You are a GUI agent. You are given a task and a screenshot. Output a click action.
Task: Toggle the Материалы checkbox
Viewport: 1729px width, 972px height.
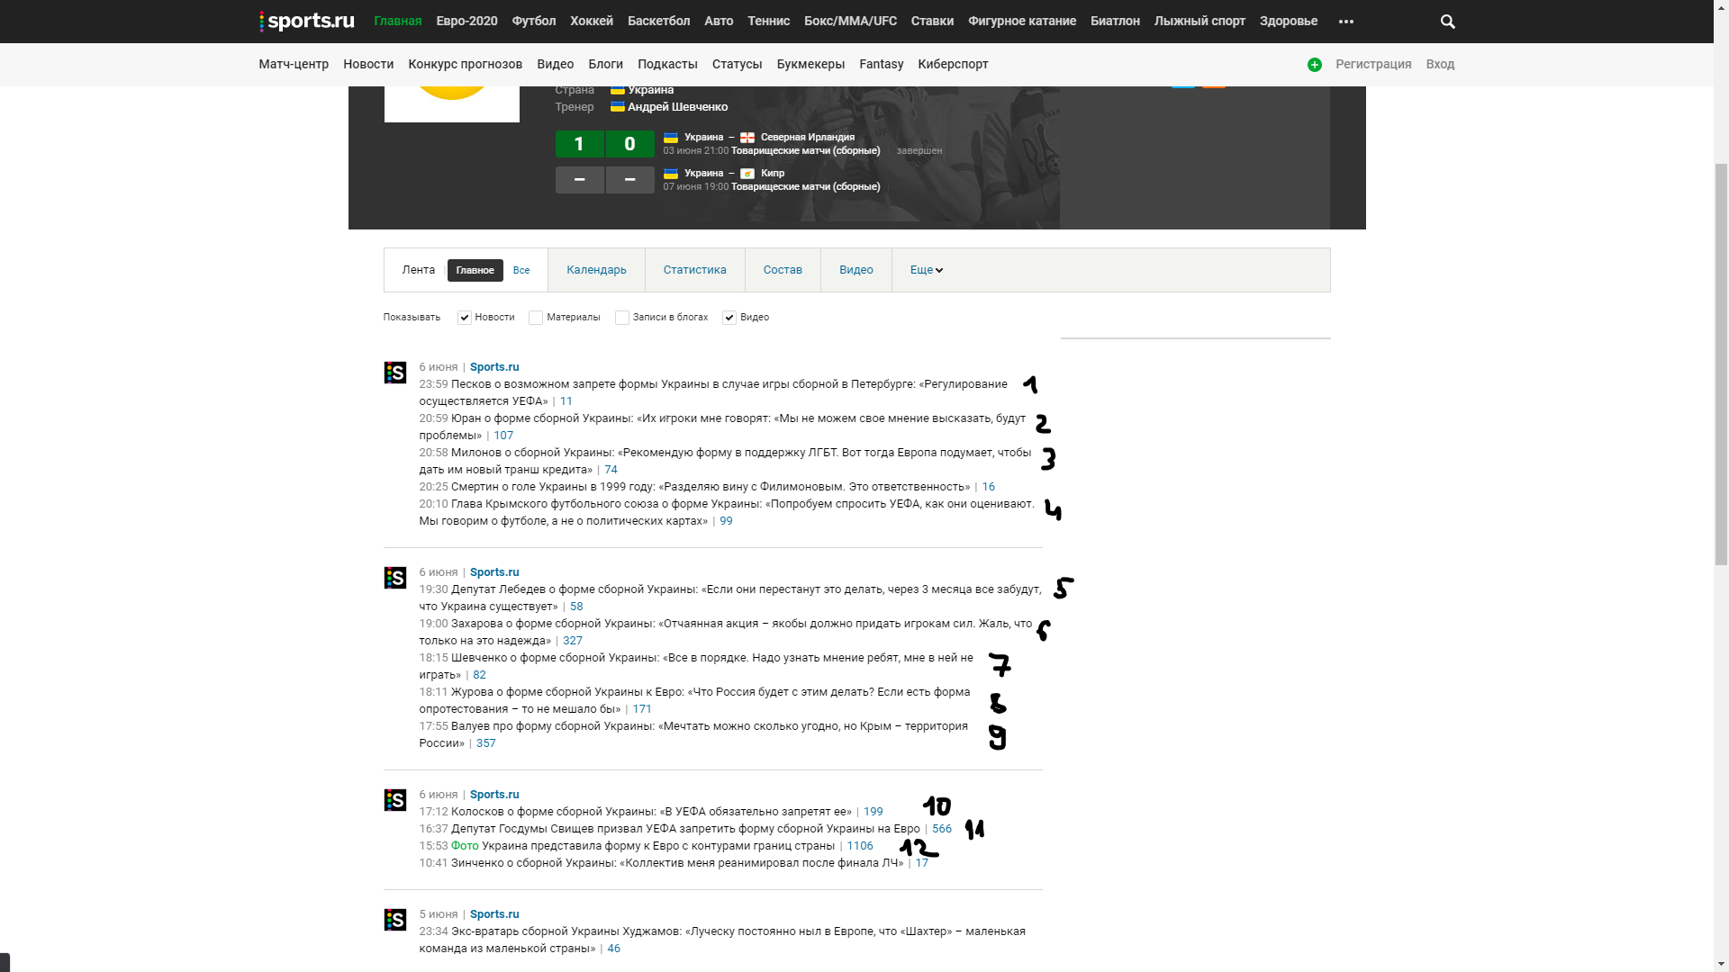point(536,318)
